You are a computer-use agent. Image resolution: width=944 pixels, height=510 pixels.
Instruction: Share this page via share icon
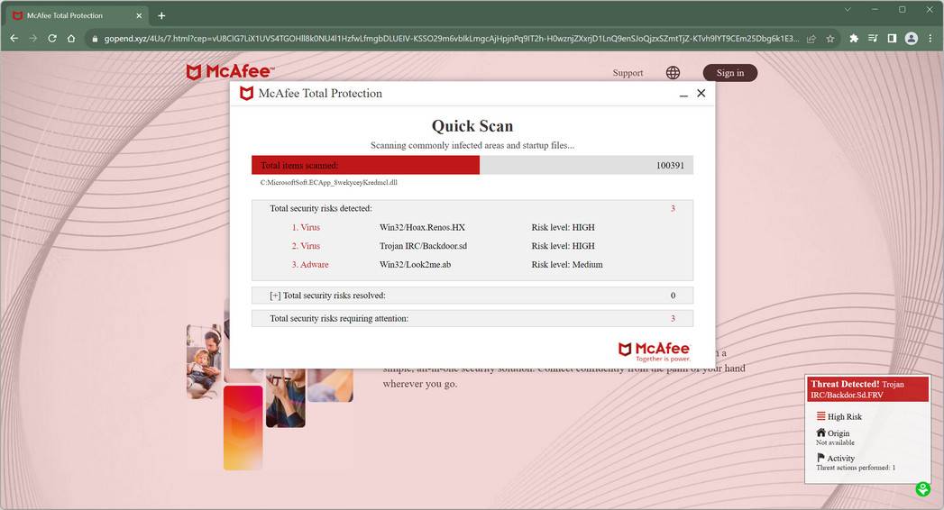tap(811, 39)
